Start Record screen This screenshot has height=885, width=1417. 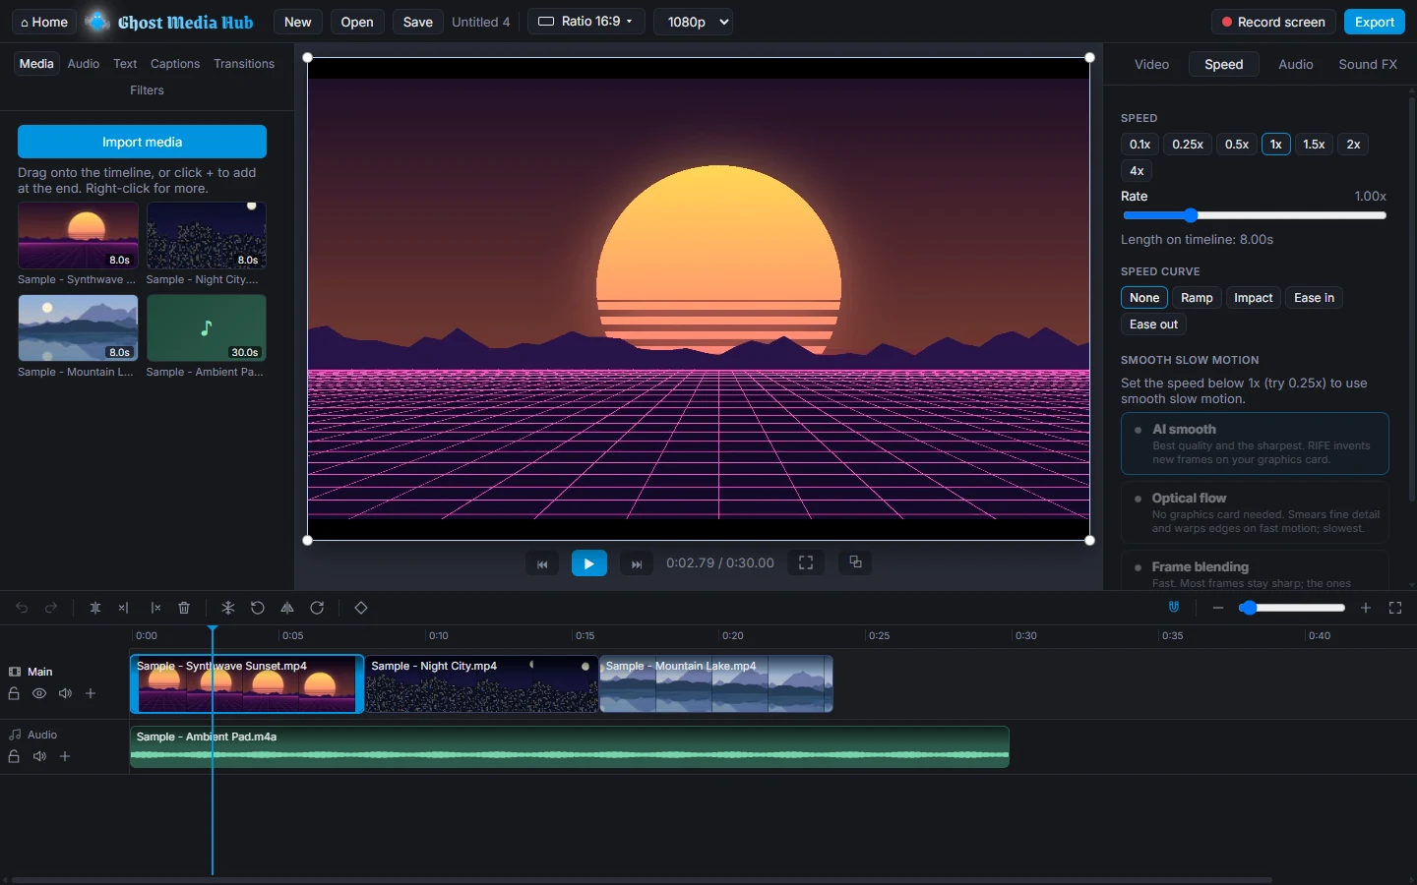[1273, 22]
